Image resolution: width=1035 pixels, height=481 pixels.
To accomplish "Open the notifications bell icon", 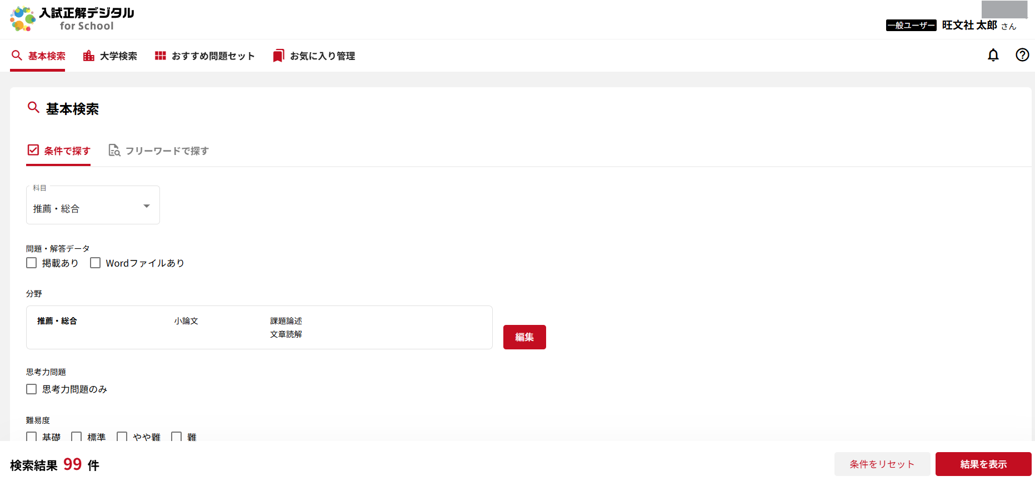I will 993,55.
